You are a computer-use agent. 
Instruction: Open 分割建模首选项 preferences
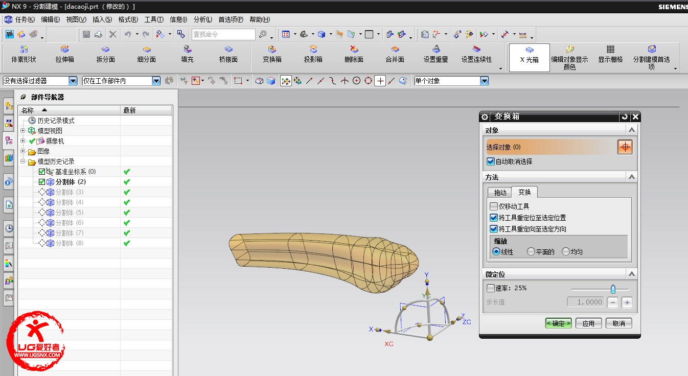pos(652,57)
